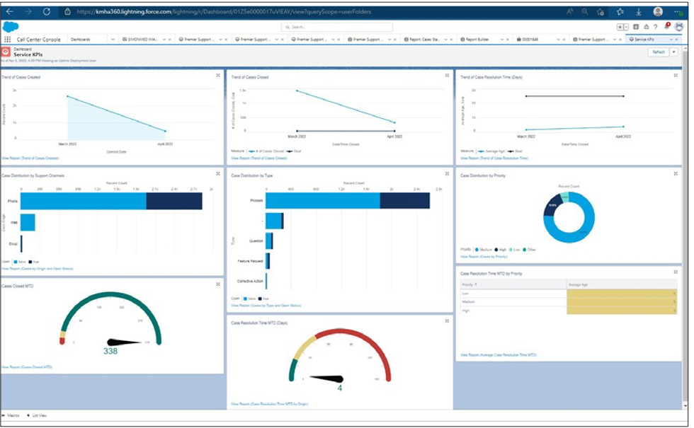The width and height of the screenshot is (694, 428).
Task: Open the Dashboards navigation dropdown
Action: pyautogui.click(x=113, y=40)
